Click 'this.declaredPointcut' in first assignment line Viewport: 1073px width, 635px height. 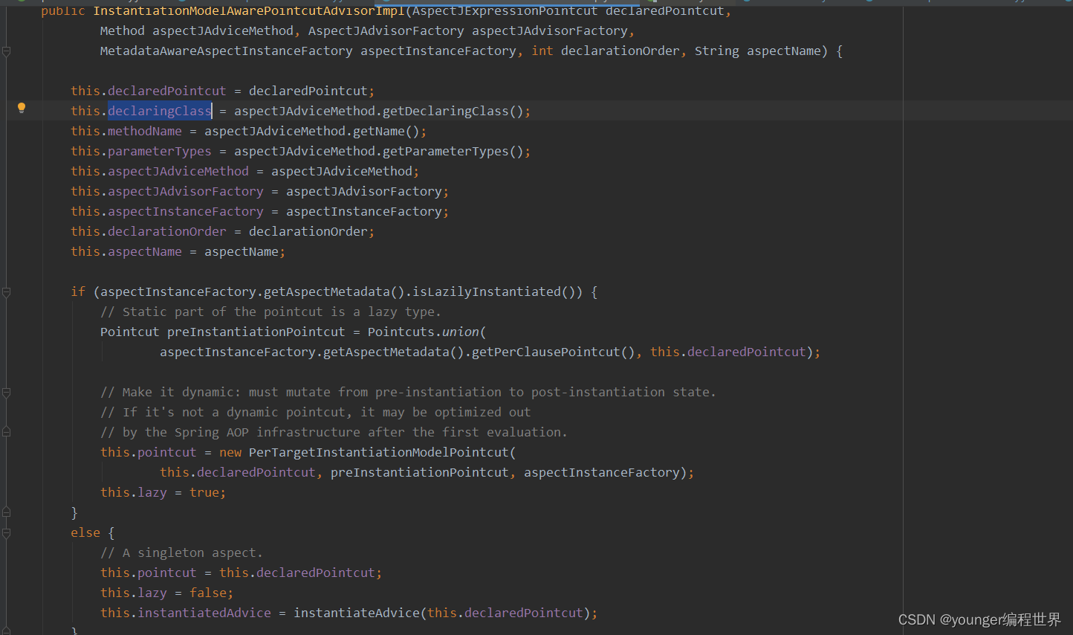(x=149, y=91)
